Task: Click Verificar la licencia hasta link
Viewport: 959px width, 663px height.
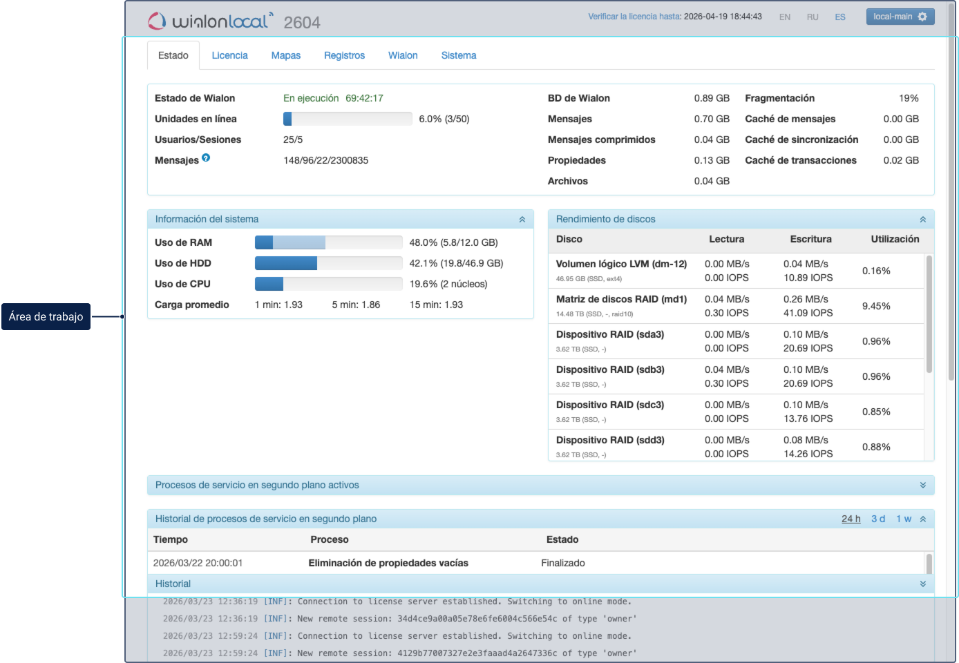Action: 634,17
